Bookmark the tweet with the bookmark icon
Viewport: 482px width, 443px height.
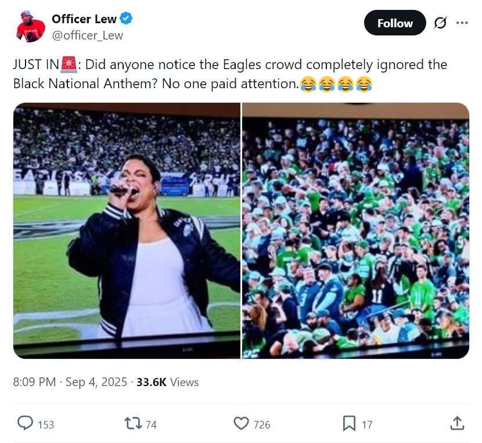(x=349, y=424)
